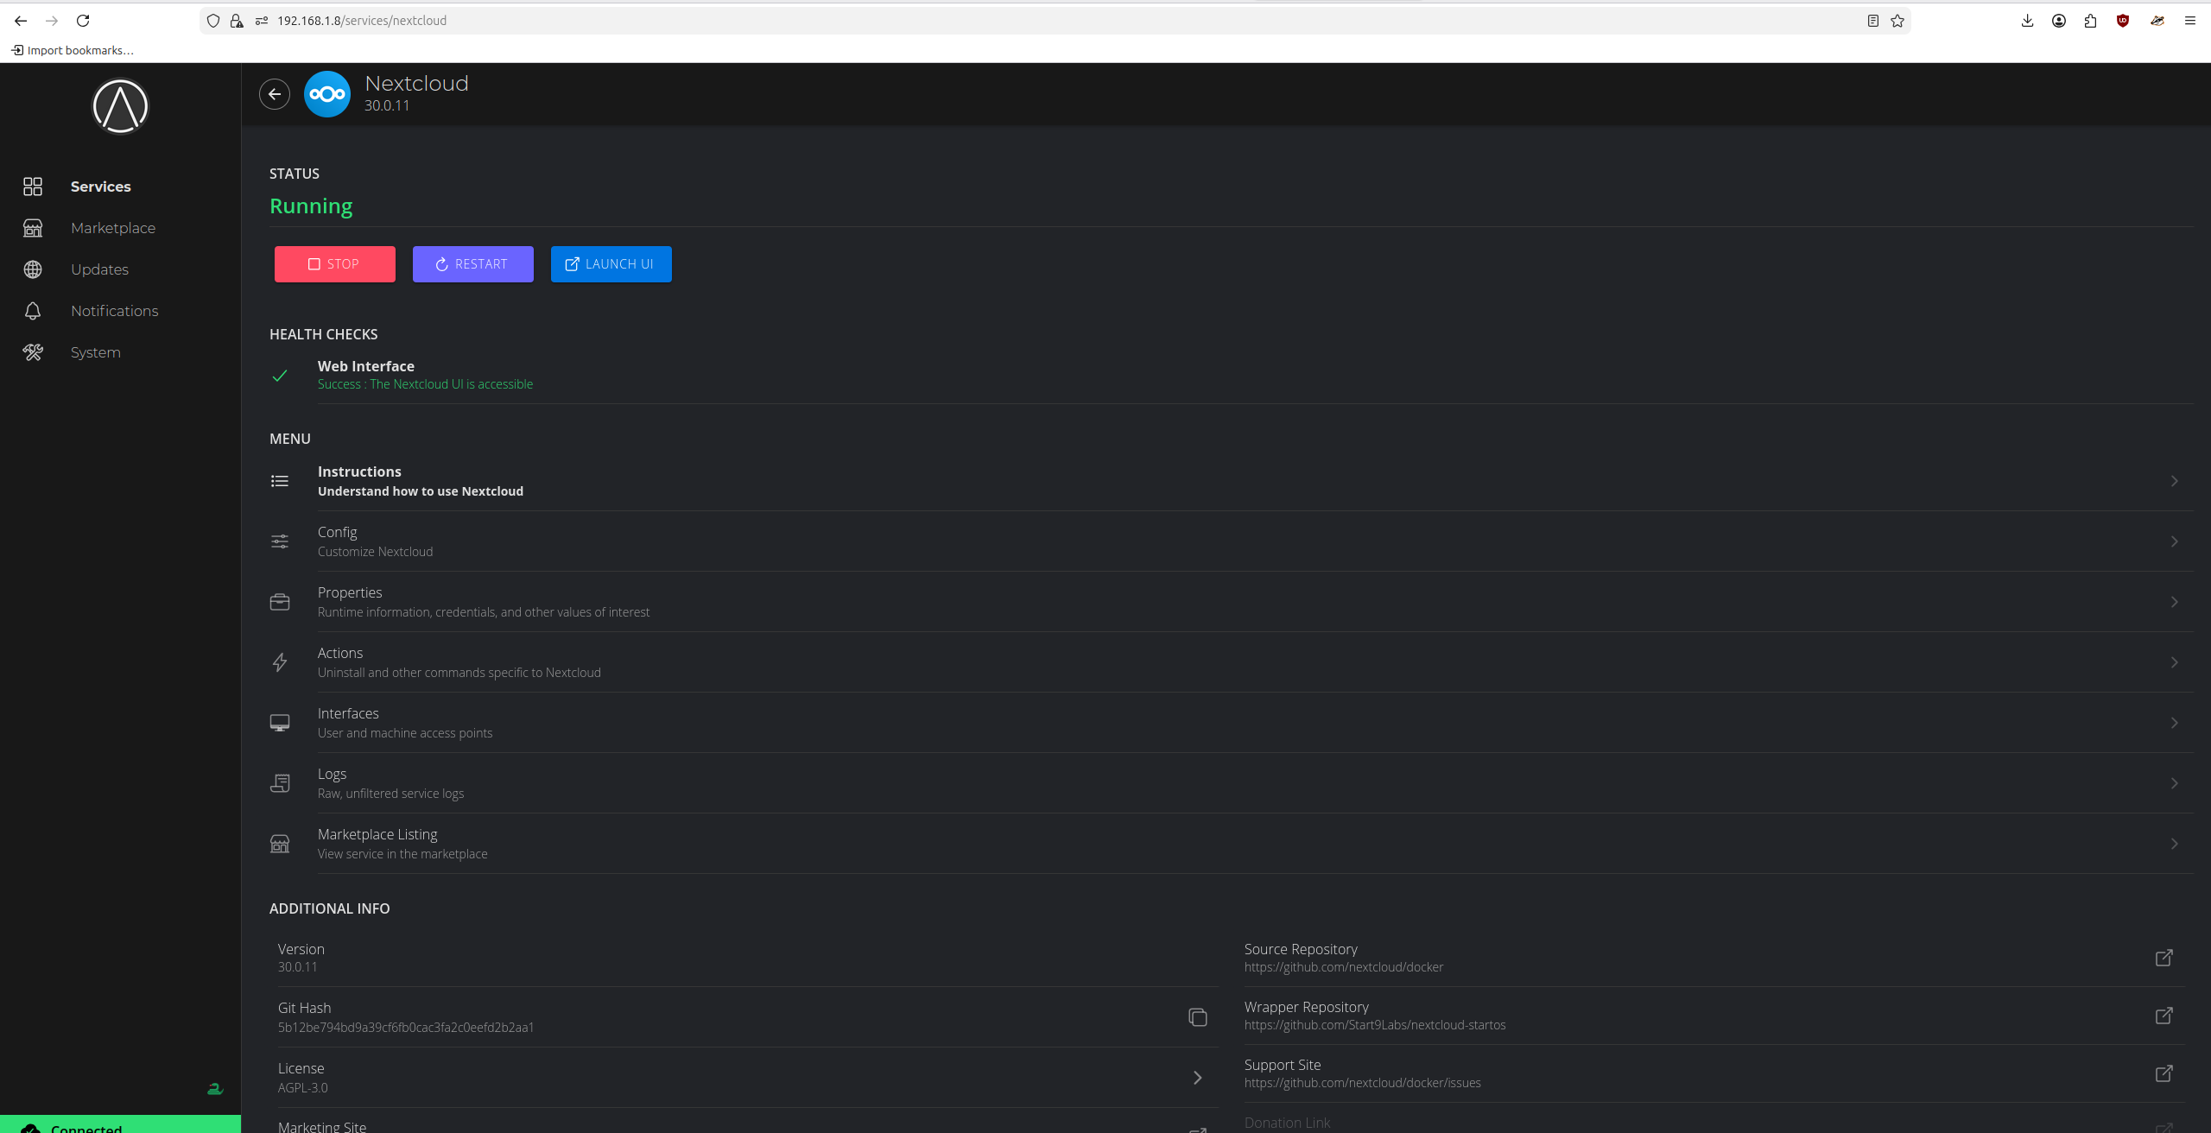Screen dimensions: 2211x1133
Task: Click the StartOS logo in sidebar
Action: (x=120, y=107)
